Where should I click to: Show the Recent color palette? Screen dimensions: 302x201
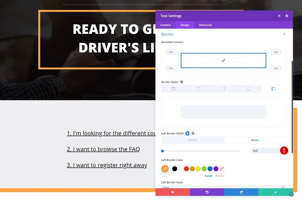[220, 176]
